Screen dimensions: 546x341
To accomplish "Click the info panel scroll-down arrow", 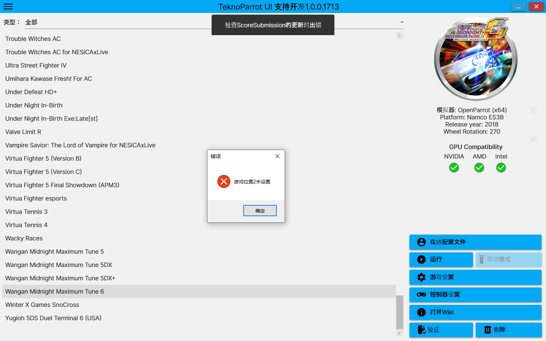I will [x=533, y=139].
